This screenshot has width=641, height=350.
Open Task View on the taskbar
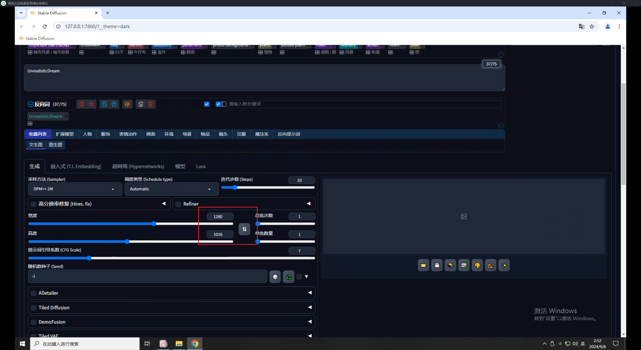pos(147,344)
